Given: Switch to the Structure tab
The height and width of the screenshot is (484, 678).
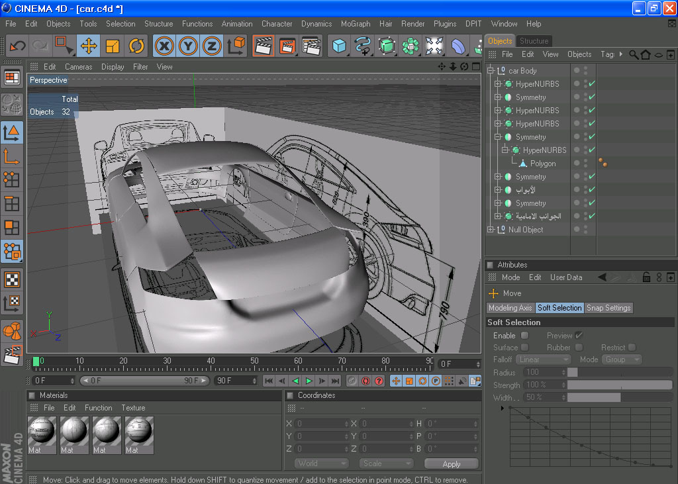Looking at the screenshot, I should click(534, 41).
